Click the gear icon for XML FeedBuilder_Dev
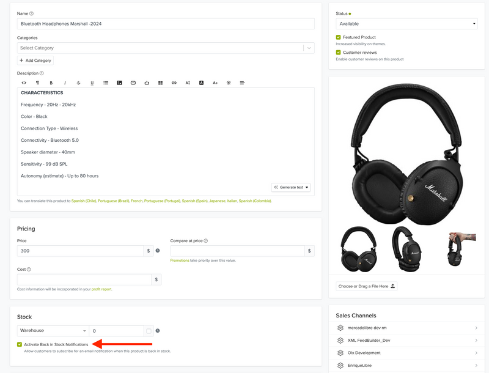489x373 pixels. click(340, 340)
